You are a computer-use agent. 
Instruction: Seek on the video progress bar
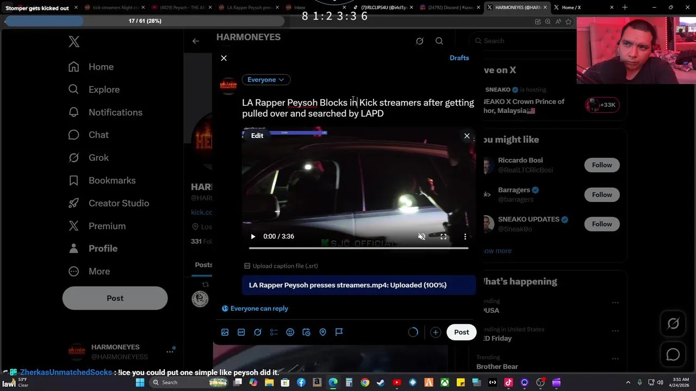click(x=358, y=248)
